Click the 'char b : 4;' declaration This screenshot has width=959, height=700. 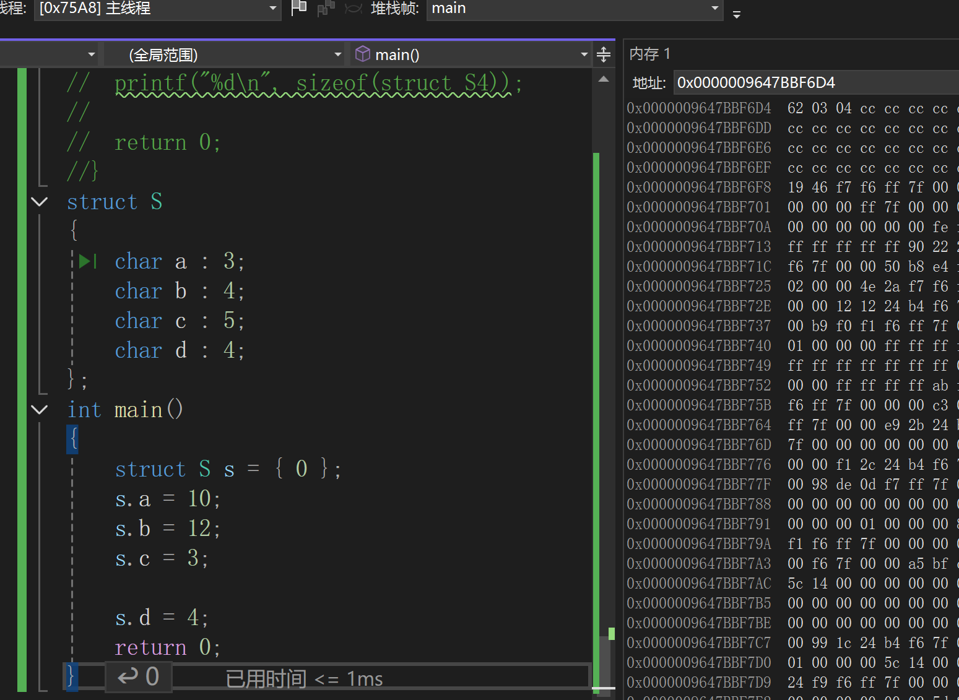180,291
